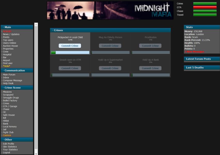The width and height of the screenshot is (220, 155).
Task: Click the sidebar scrollbar up arrow
Action: tap(36, 25)
